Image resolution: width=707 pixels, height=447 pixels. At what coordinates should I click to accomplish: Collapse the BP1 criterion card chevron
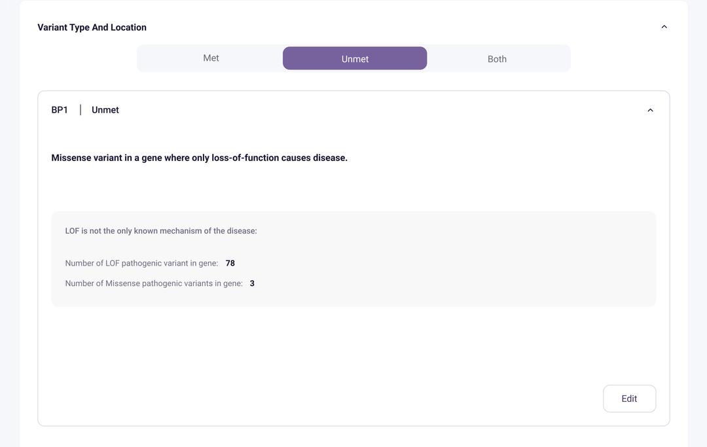coord(650,111)
